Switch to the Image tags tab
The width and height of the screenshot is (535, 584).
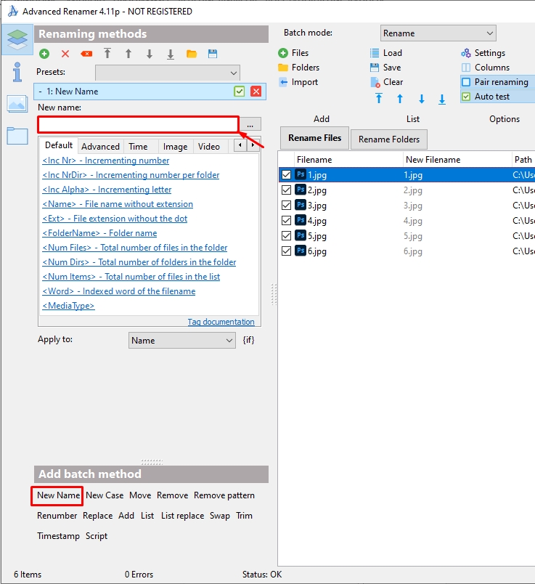tap(176, 147)
